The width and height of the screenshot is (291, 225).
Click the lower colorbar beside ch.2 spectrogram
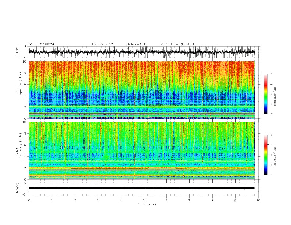click(x=266, y=155)
